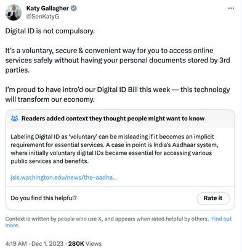The width and height of the screenshot is (242, 252).
Task: Click the blue verified badge icon
Action: [74, 8]
